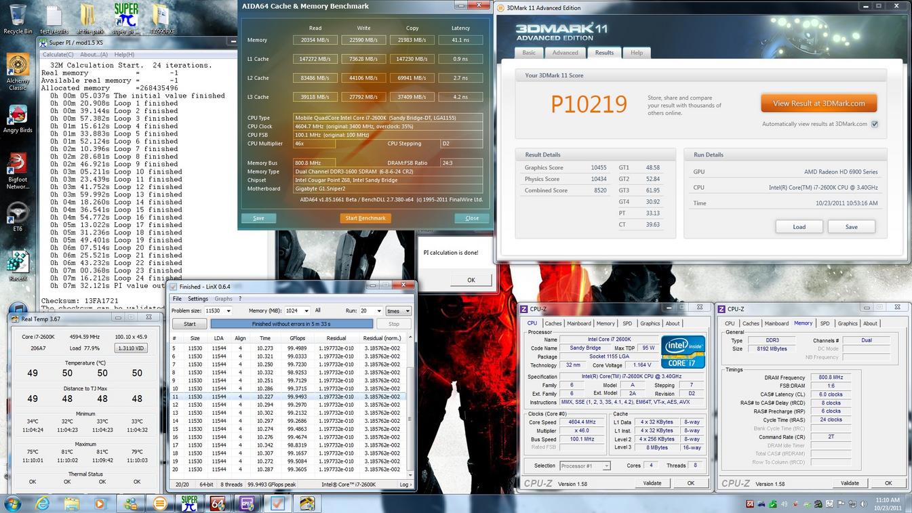Toggle 'Automatically view results at 3DMark.com' checkbox

pos(875,124)
